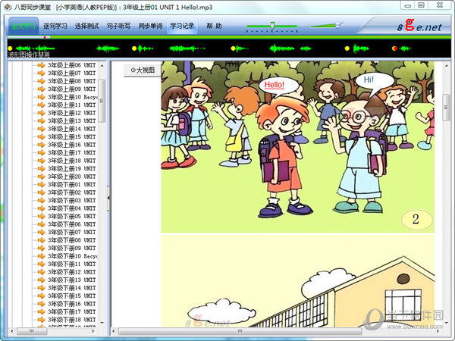The width and height of the screenshot is (455, 341).
Task: Select lesson text 3年级下册13 UNIT
Action: [72, 280]
